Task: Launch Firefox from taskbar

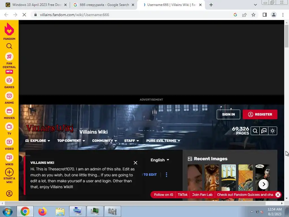Action: [x=43, y=211]
